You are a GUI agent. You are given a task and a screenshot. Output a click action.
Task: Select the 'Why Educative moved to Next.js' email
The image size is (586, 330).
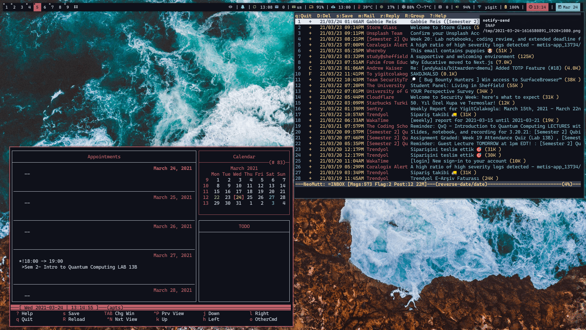pos(438,62)
